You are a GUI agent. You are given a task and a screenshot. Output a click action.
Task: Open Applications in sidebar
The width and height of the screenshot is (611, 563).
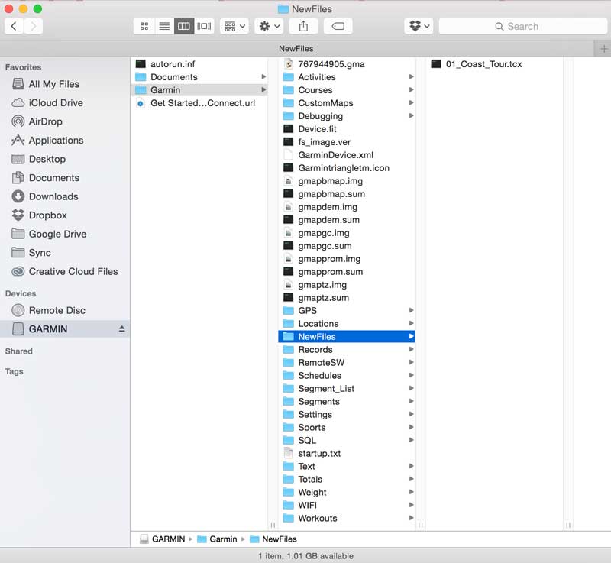[47, 141]
